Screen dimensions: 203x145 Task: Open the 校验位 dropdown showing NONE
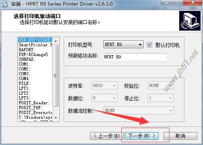click(161, 85)
